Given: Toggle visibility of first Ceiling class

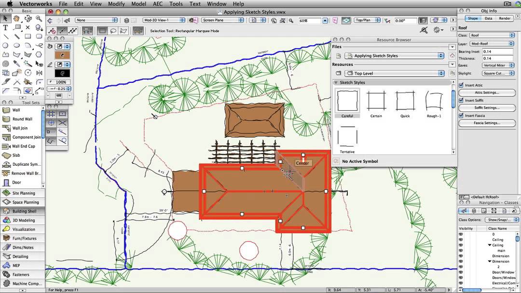Looking at the screenshot, I should tap(461, 240).
